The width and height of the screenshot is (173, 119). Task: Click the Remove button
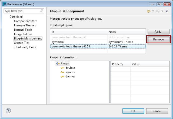(x=158, y=39)
